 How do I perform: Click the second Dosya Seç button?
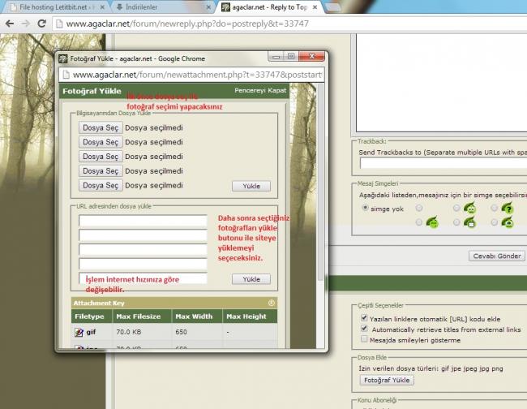[x=101, y=142]
